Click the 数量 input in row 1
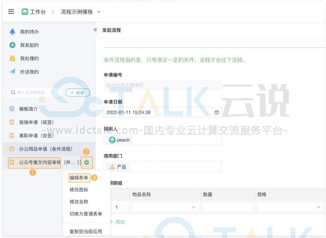 click(x=228, y=207)
